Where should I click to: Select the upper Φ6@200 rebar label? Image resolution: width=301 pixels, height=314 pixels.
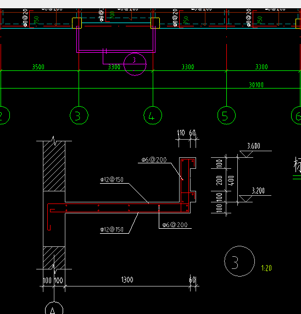[x=154, y=159]
